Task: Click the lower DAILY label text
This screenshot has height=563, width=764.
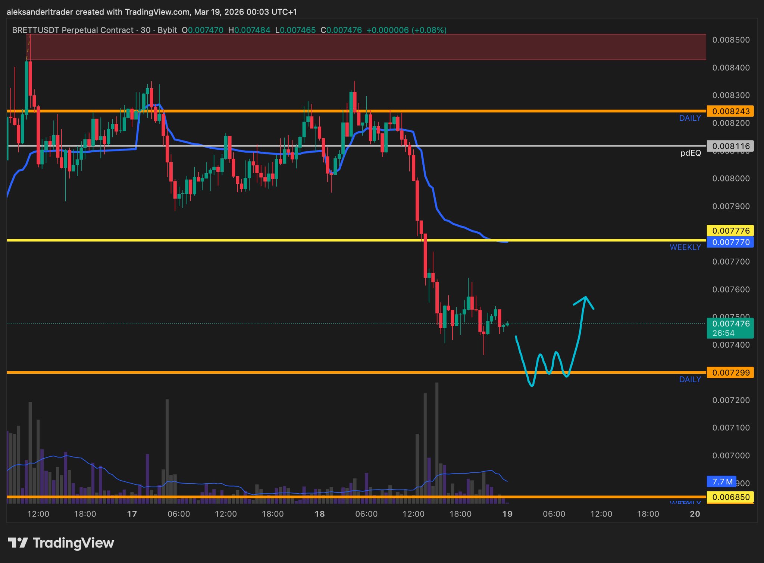Action: (x=690, y=379)
